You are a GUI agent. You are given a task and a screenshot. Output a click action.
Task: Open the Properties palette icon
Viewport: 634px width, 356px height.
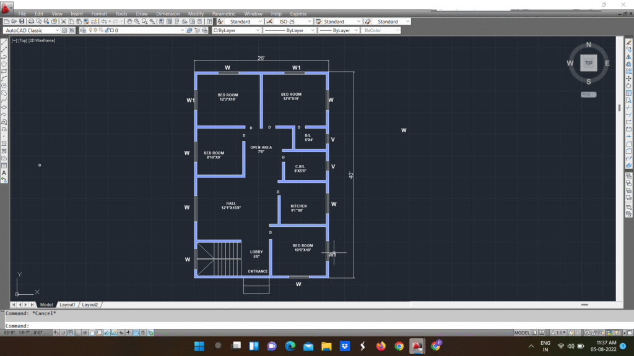point(162,22)
